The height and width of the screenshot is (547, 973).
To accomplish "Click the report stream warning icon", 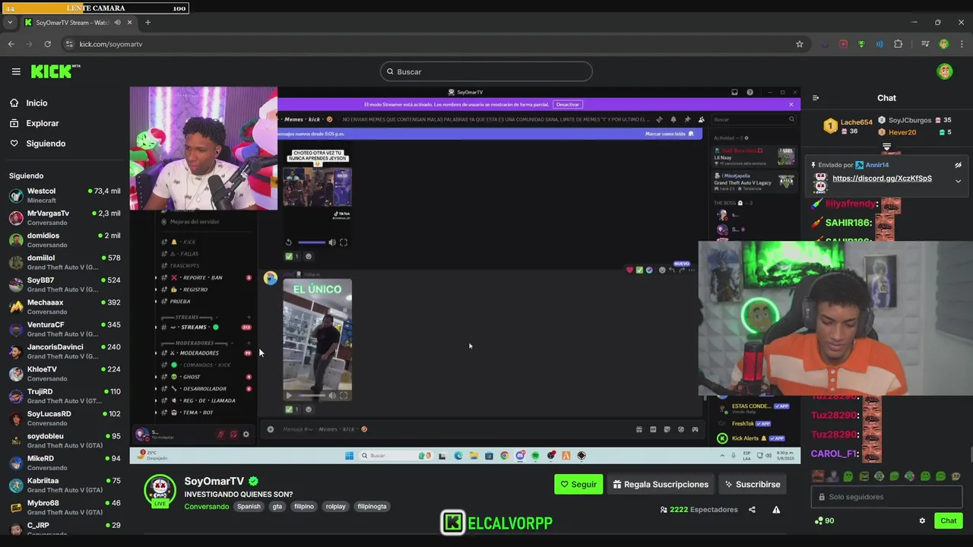I will [x=776, y=510].
